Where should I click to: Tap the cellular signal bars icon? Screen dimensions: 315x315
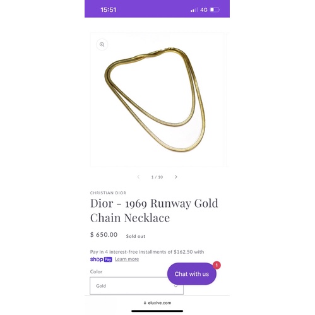click(194, 10)
